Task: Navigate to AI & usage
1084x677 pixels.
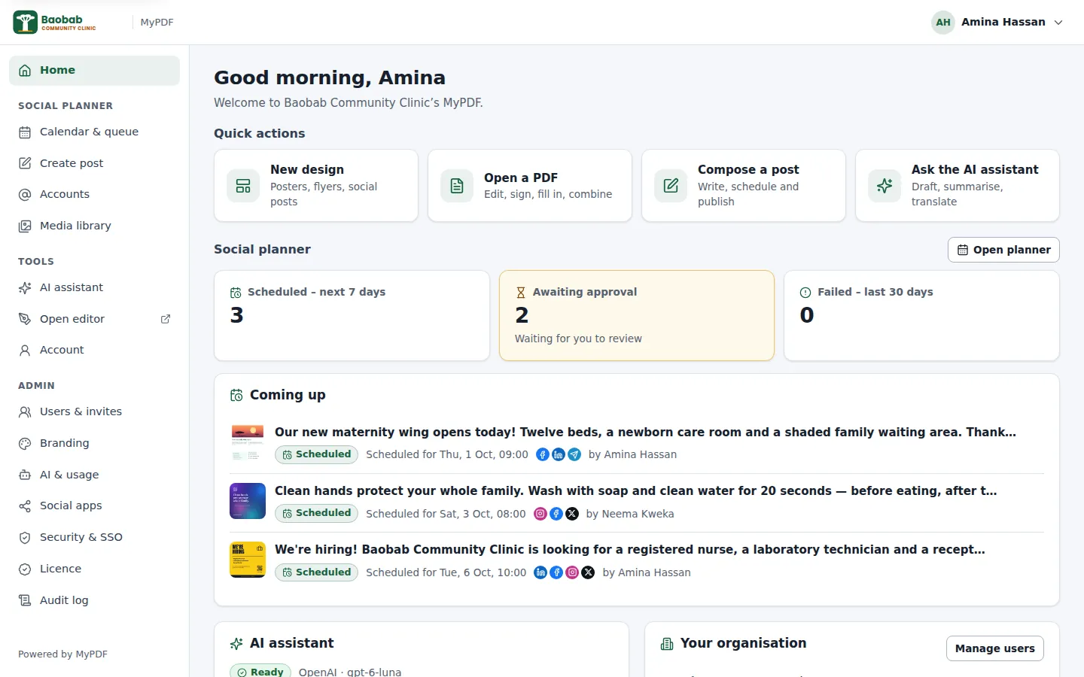Action: pyautogui.click(x=94, y=475)
